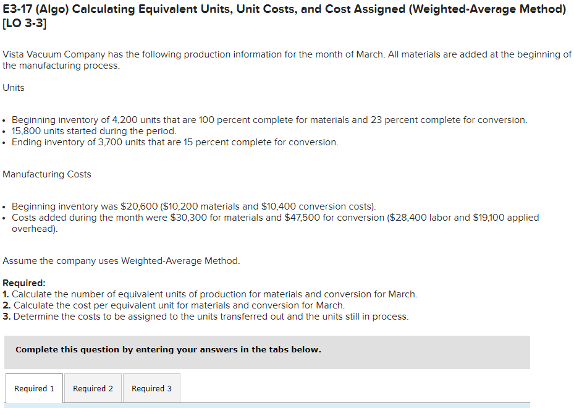This screenshot has width=574, height=408.
Task: Click the Required heading label
Action: pyautogui.click(x=21, y=283)
